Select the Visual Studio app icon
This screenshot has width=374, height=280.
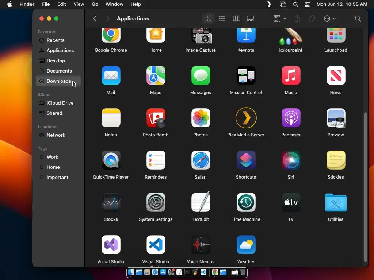pos(111,245)
